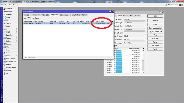This screenshot has height=103, width=184.
Task: Open the Wireless sidebar item
Action: pos(9,14)
